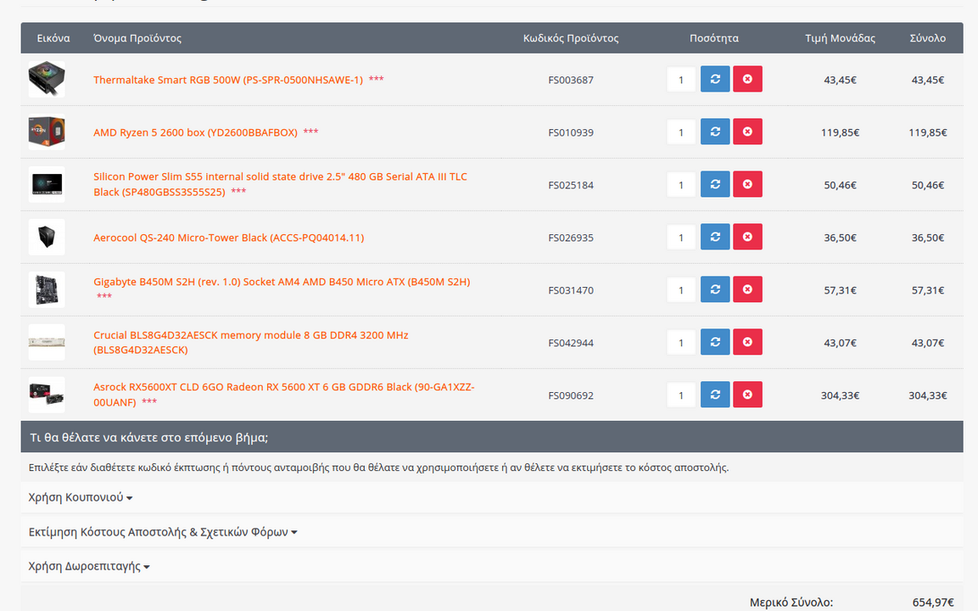Screen dimensions: 978x611
Task: Expand Χρήση Κουπονιού section
Action: (81, 497)
